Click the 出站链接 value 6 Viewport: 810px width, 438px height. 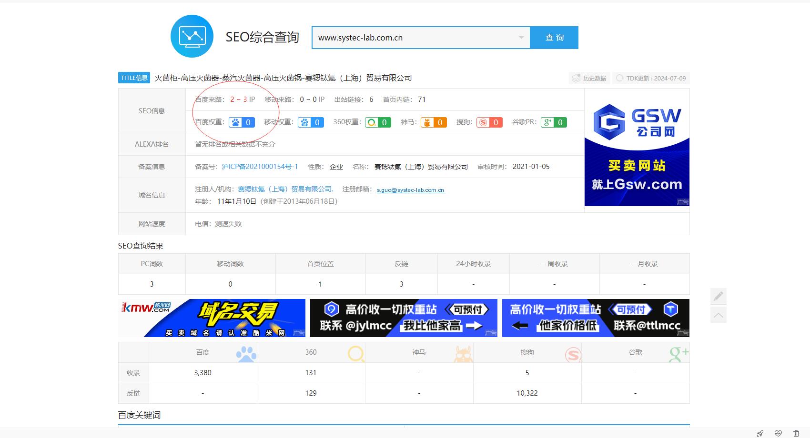coord(372,100)
